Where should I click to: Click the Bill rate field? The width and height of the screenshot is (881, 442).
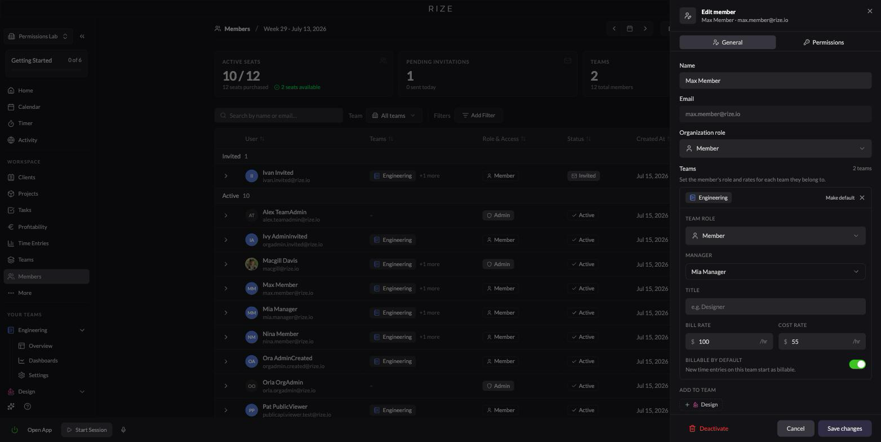pyautogui.click(x=729, y=342)
